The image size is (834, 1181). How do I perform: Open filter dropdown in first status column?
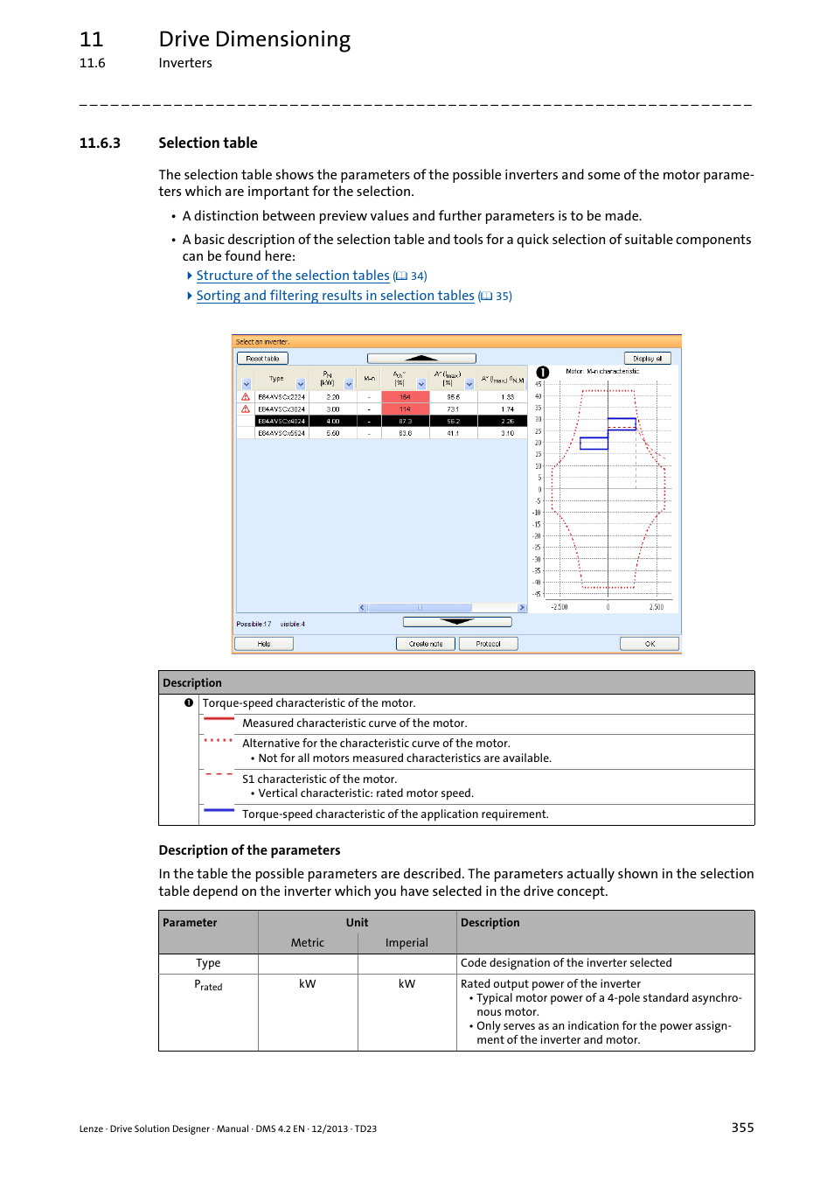pos(247,384)
